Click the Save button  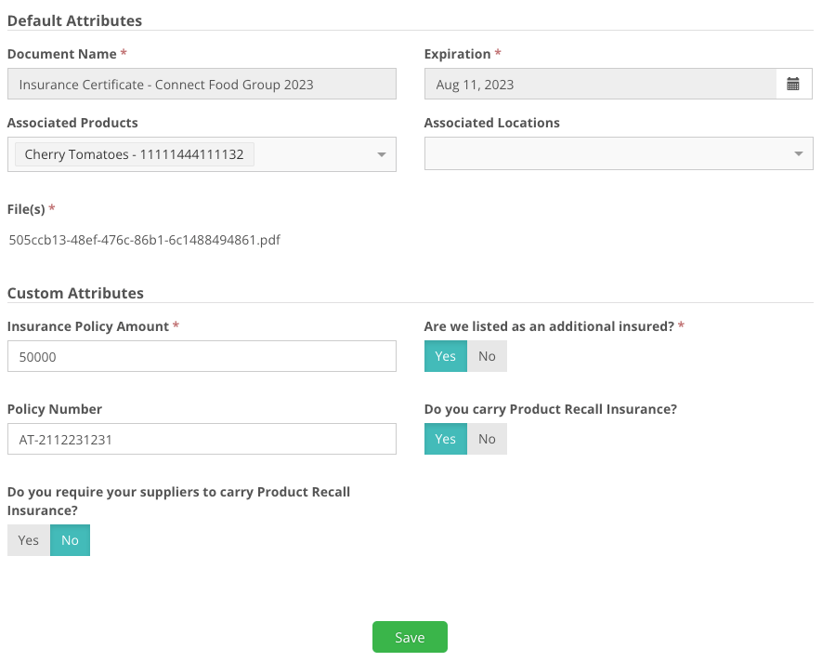click(x=410, y=637)
